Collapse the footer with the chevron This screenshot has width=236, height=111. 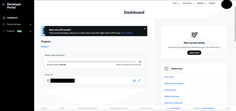click(x=228, y=108)
